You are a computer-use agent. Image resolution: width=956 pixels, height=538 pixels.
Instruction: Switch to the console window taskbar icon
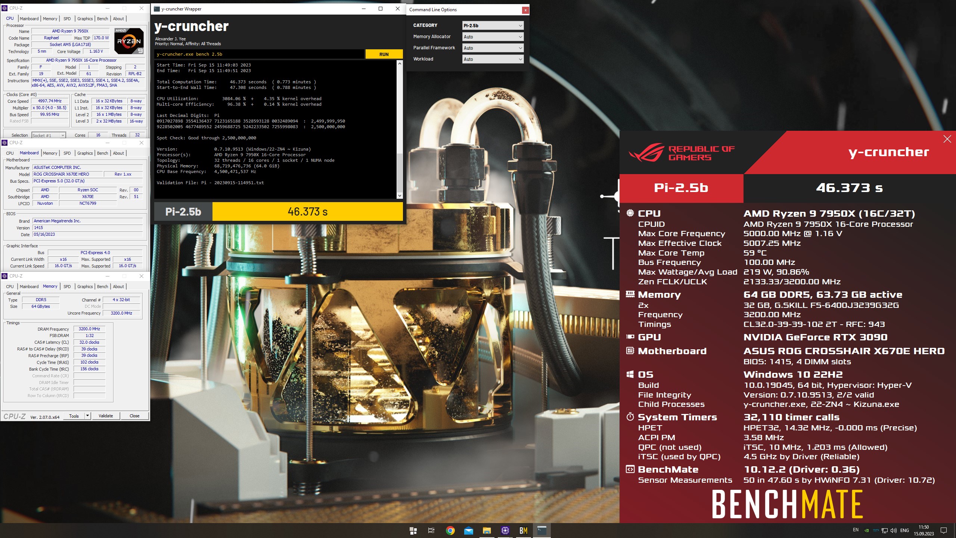tap(542, 531)
